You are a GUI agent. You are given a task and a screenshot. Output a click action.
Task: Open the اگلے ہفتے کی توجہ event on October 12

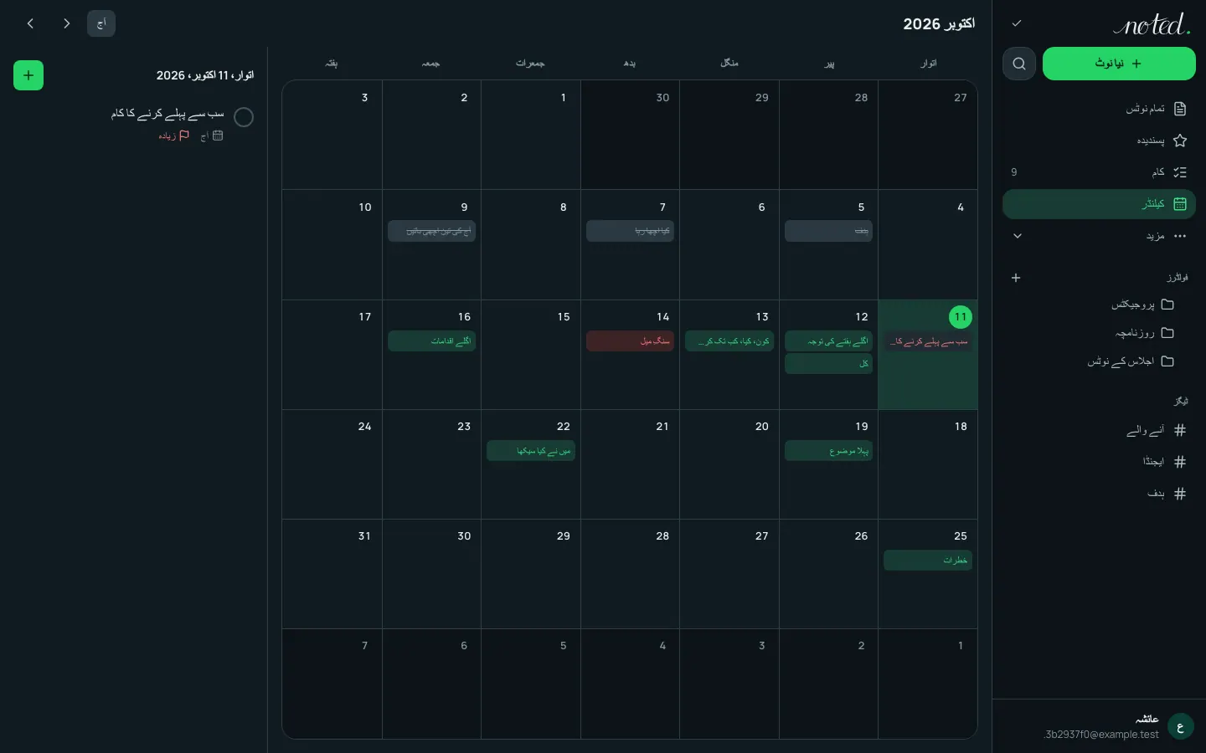coord(829,341)
